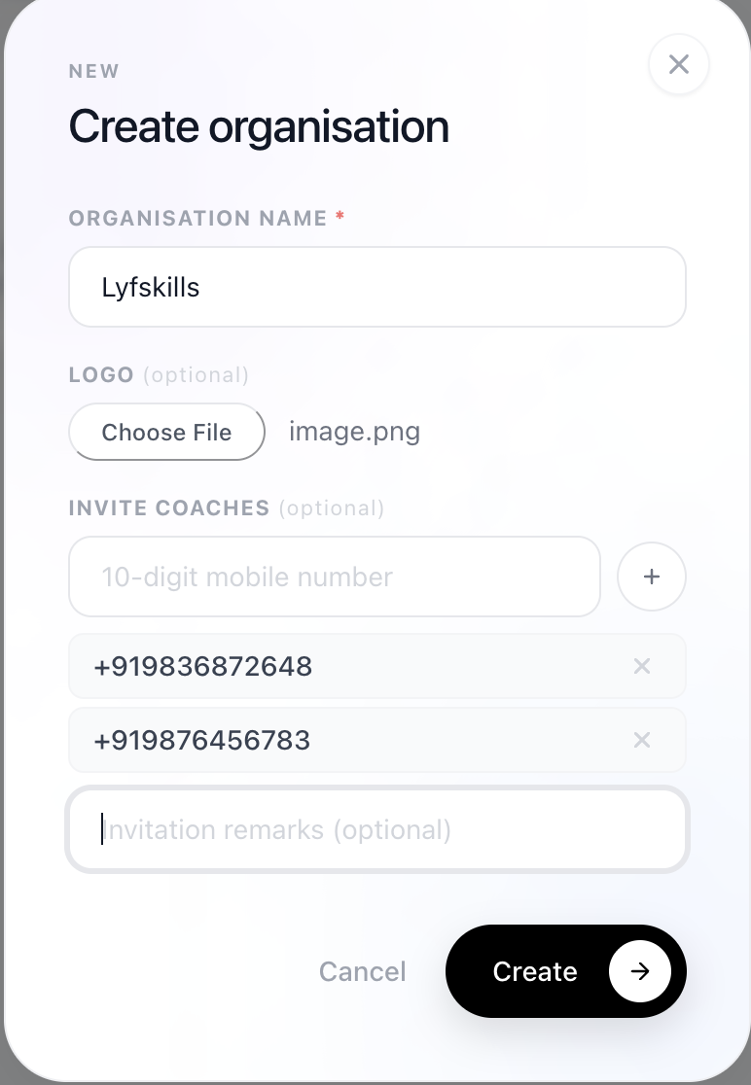Click the Create organisation heading
The image size is (751, 1085).
[259, 127]
